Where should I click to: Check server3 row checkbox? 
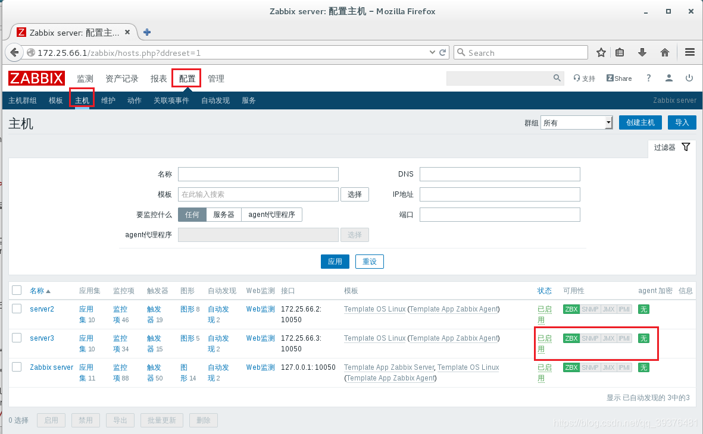[x=17, y=338]
